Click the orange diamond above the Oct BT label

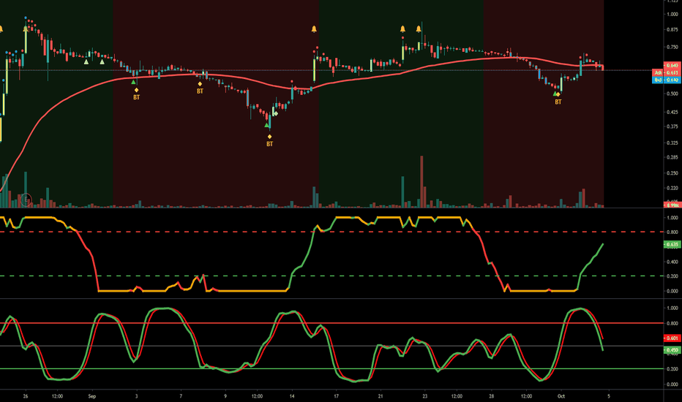point(558,94)
